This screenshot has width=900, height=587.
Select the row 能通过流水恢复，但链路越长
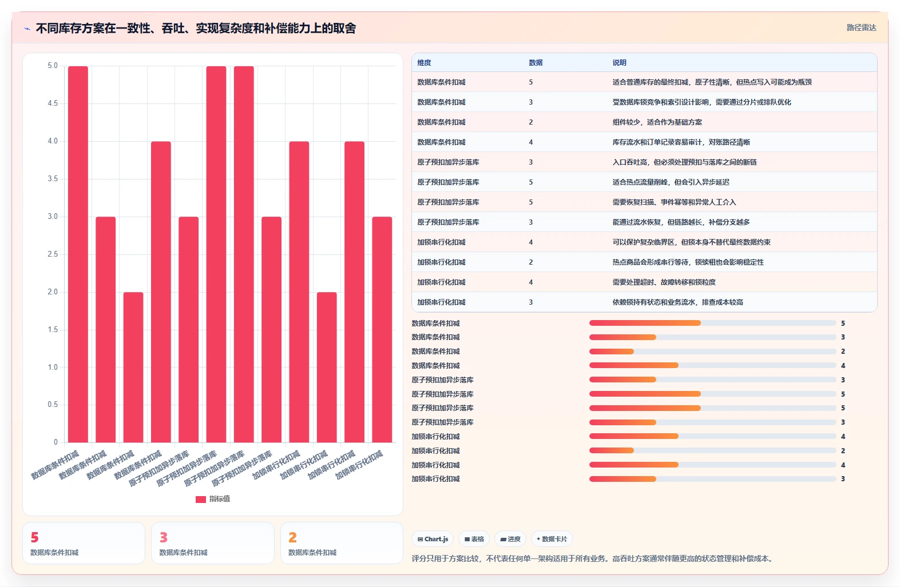tap(644, 222)
